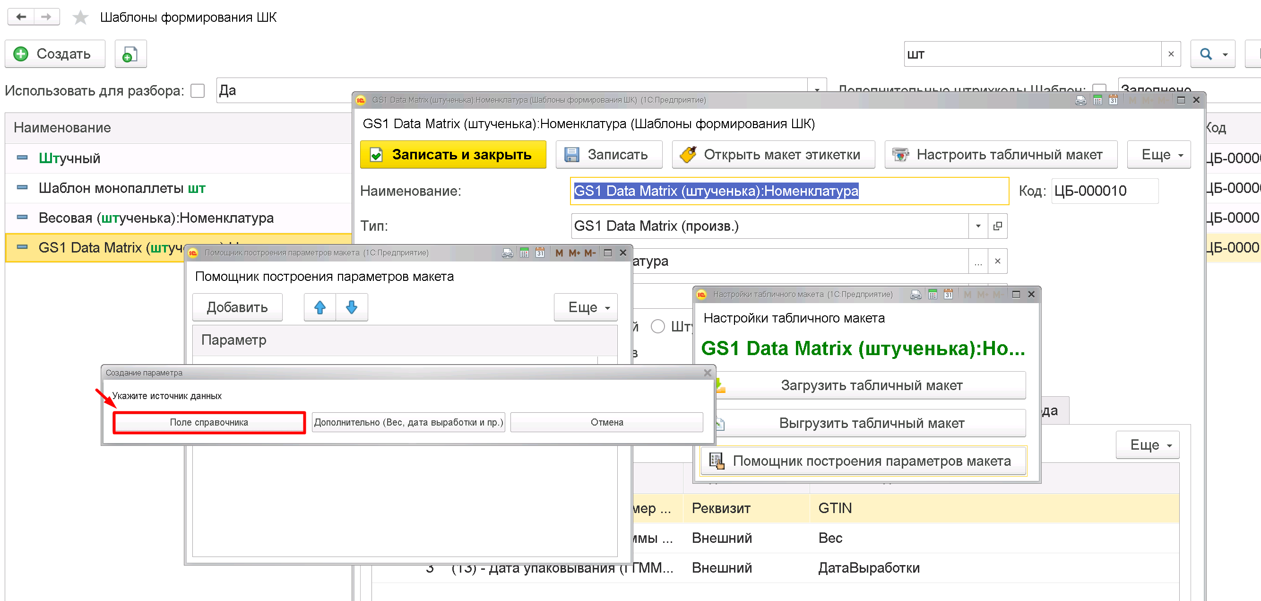Maximize the Помощник построения параметров window
This screenshot has width=1261, height=601.
(607, 253)
